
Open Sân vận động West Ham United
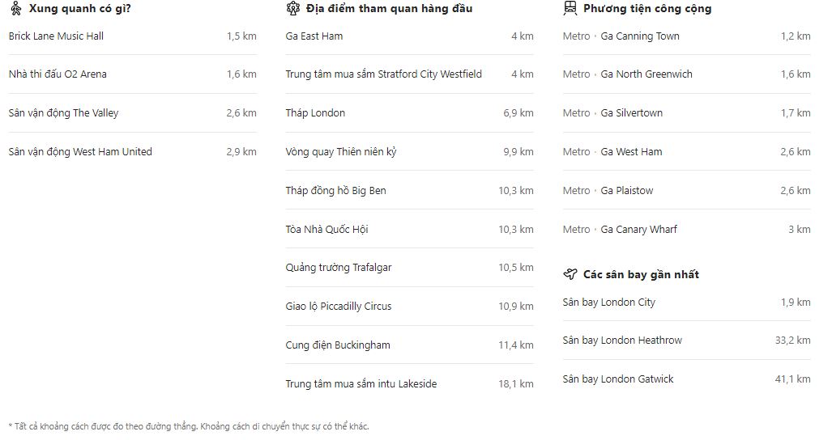[133, 151]
